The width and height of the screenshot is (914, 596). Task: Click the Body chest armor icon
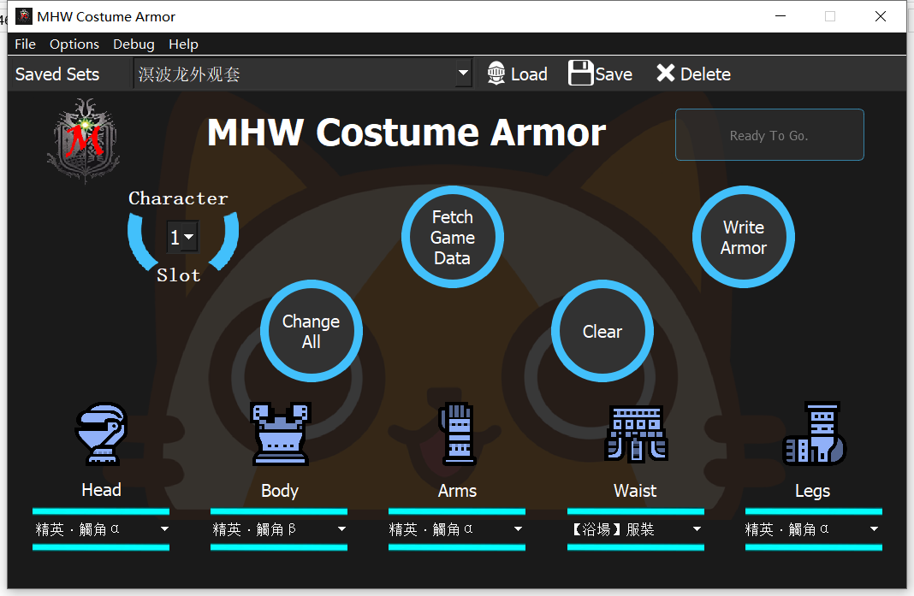(279, 434)
